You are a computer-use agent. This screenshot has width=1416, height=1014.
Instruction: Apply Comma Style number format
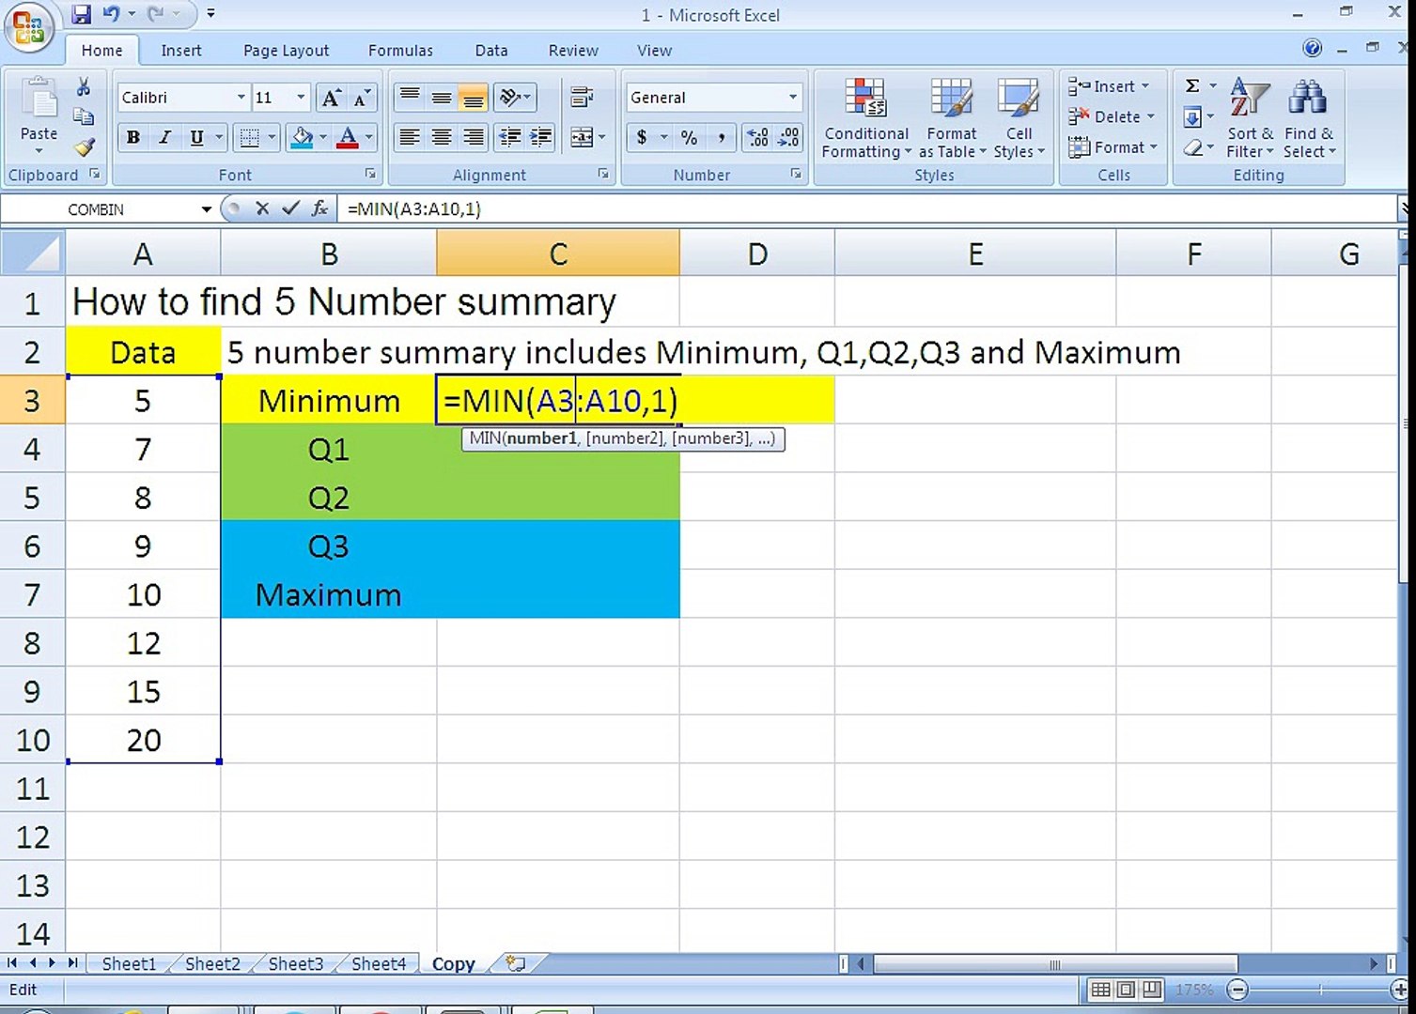[x=721, y=138]
